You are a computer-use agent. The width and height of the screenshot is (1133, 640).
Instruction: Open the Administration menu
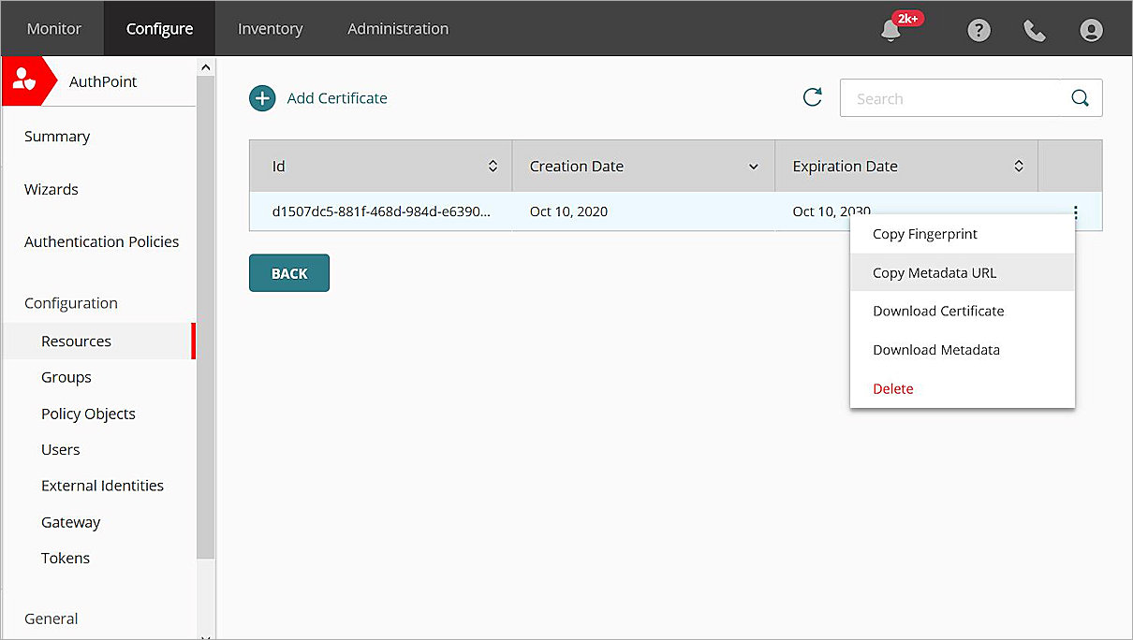(x=398, y=28)
